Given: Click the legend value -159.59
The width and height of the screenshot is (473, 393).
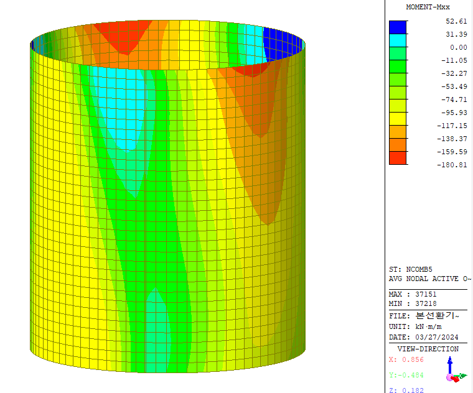Looking at the screenshot, I should coord(452,152).
